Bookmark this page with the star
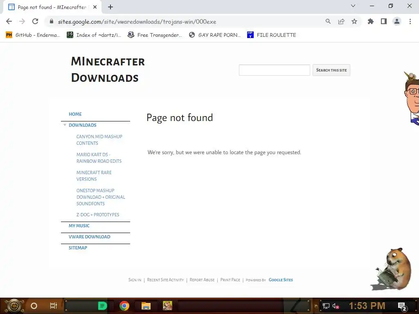The image size is (419, 314). click(x=354, y=21)
